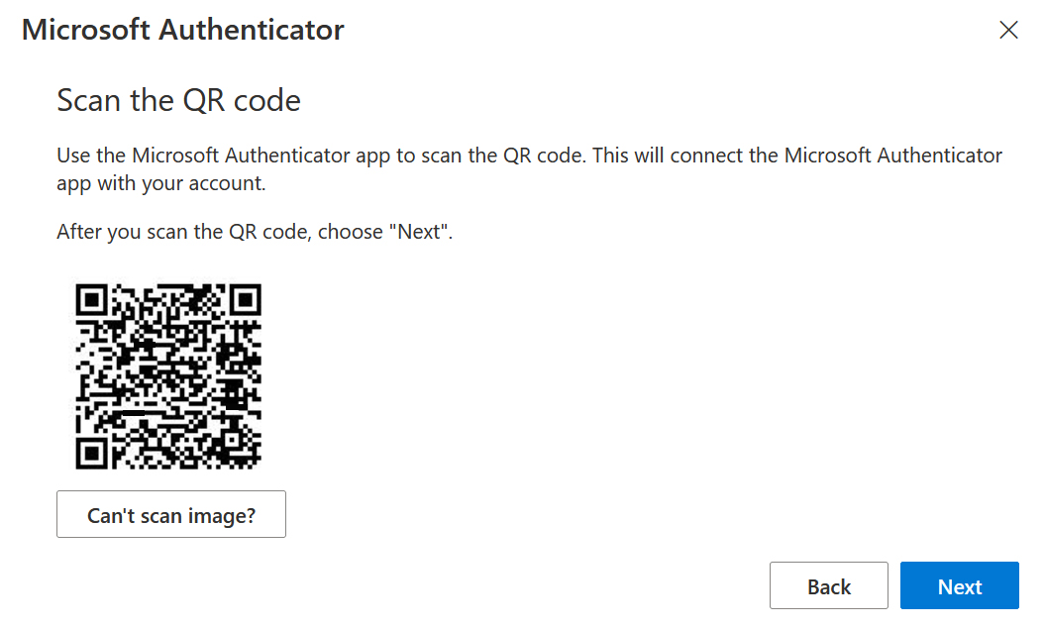Open the "Can't scan image?" option
Viewport: 1045px width, 629px height.
(171, 514)
